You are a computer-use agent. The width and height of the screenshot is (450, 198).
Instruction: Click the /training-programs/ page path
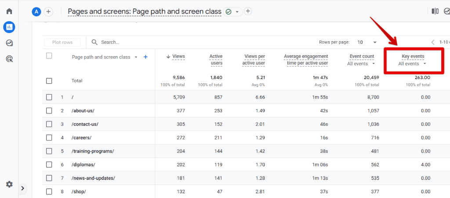[x=93, y=151]
